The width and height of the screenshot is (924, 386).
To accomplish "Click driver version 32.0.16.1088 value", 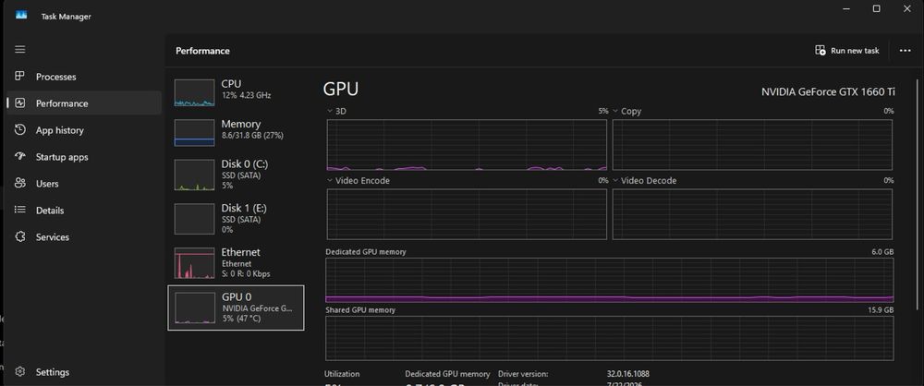I will coord(628,374).
